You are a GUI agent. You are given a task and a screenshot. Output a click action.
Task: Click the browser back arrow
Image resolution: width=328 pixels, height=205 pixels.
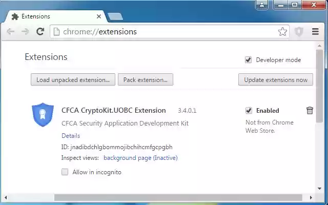tap(10, 32)
